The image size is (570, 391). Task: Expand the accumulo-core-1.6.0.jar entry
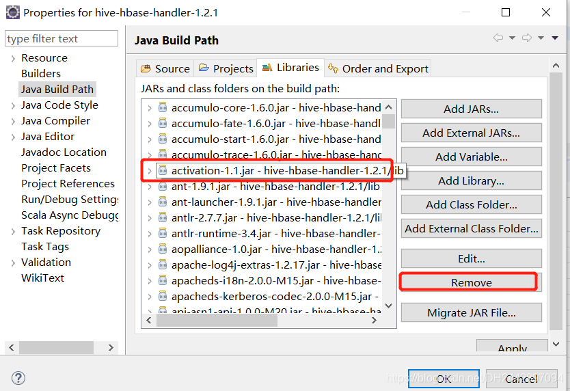pos(150,108)
